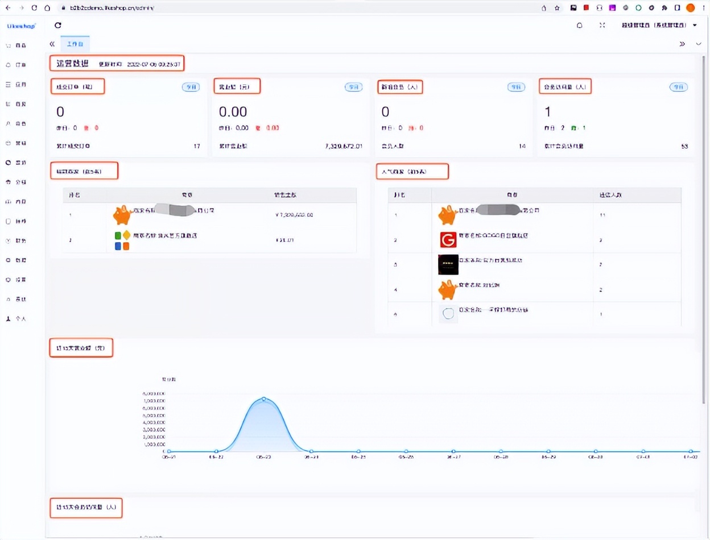
Task: Click the page refresh icon in the app header
Action: (58, 25)
